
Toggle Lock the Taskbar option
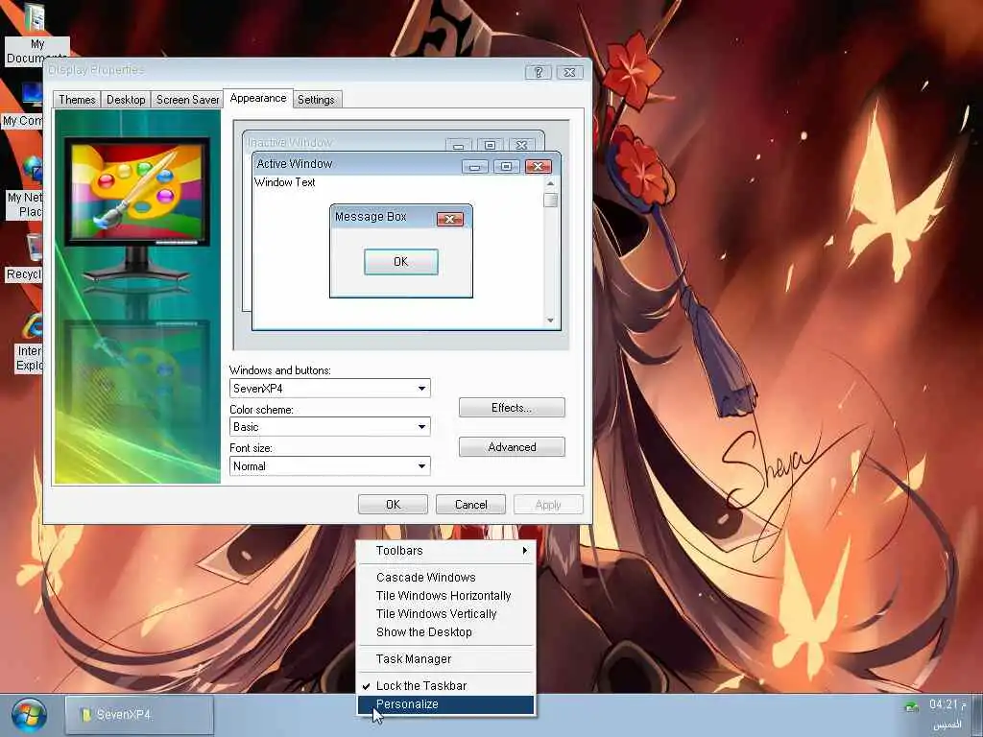pyautogui.click(x=445, y=685)
